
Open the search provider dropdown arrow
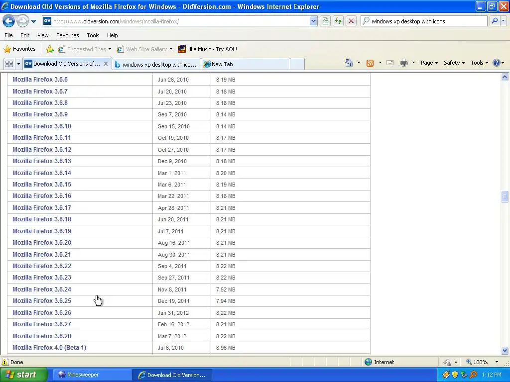[x=503, y=21]
